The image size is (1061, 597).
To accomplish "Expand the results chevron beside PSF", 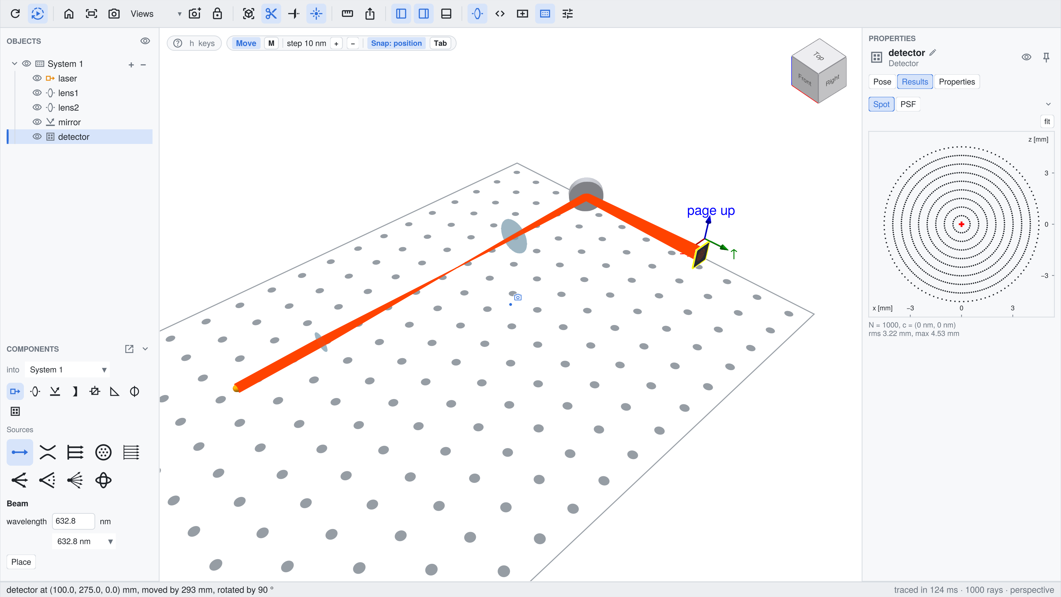I will [1048, 104].
